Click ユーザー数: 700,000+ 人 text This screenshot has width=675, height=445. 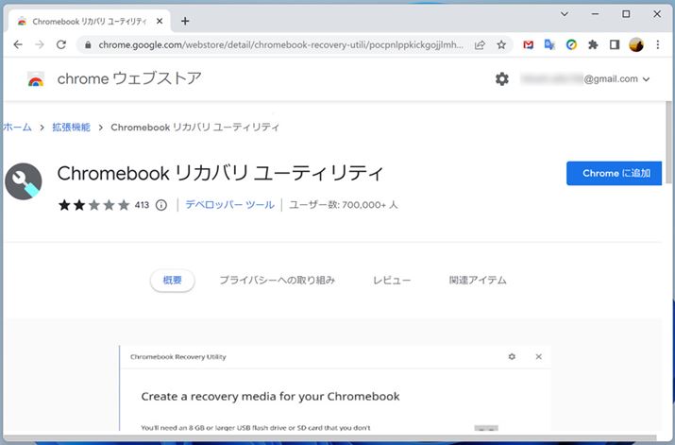[x=343, y=205]
